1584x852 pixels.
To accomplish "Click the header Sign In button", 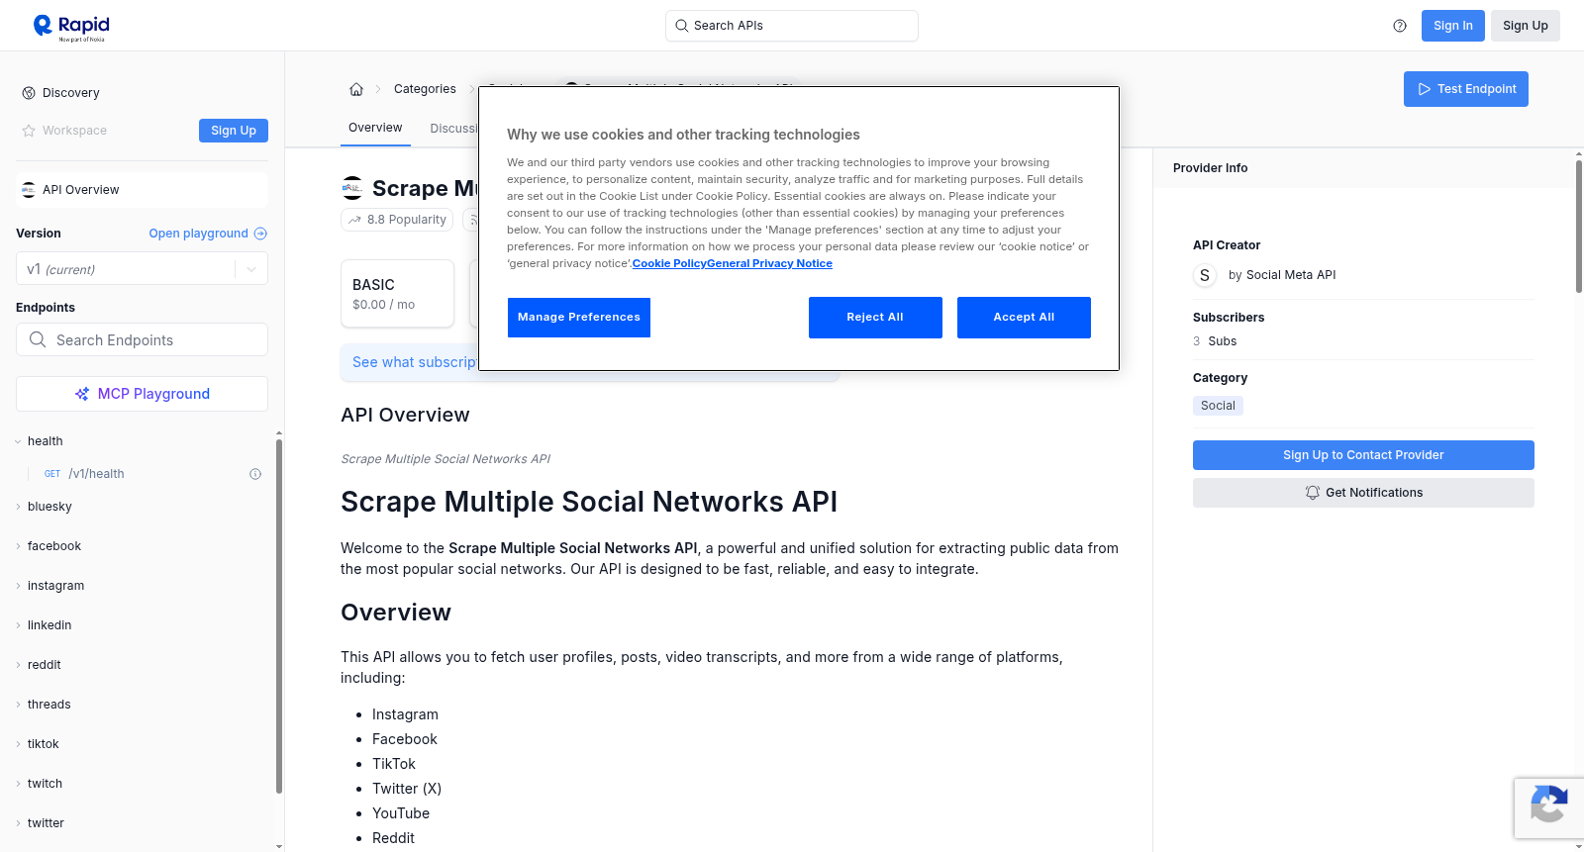I will [1452, 26].
